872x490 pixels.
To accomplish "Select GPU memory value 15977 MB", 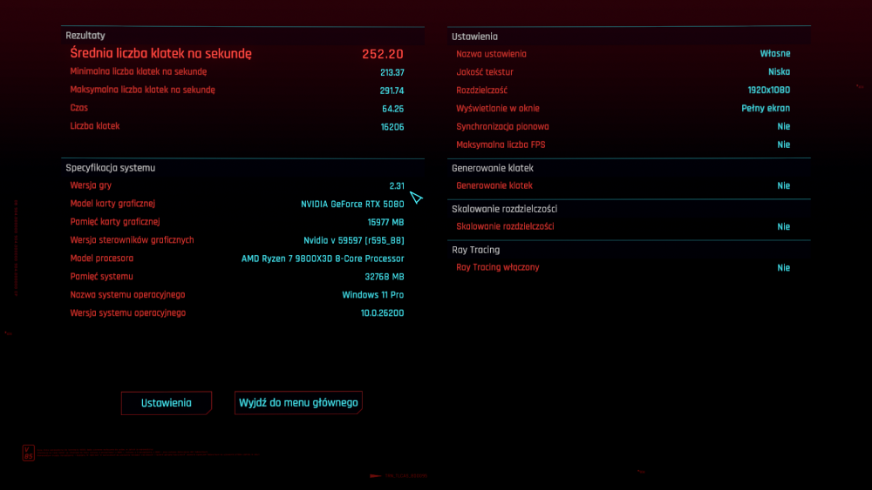I will (x=385, y=223).
